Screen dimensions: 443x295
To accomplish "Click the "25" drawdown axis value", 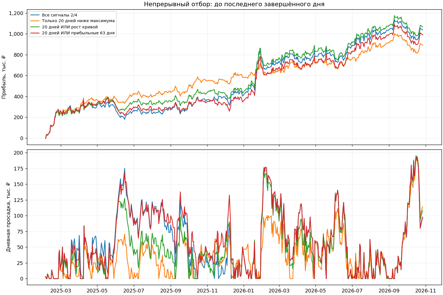I will click(20, 263).
